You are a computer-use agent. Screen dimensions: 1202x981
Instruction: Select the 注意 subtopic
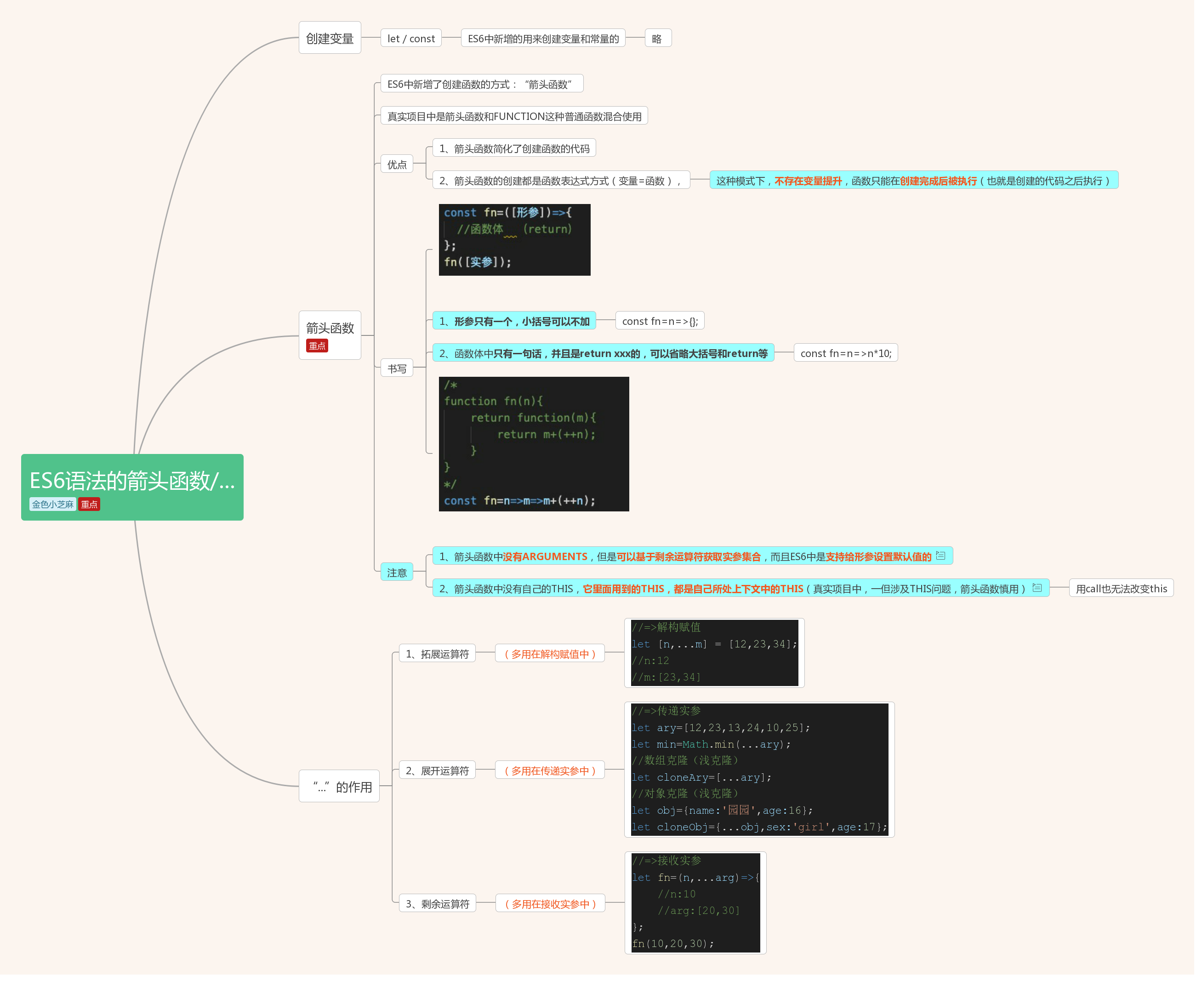400,576
